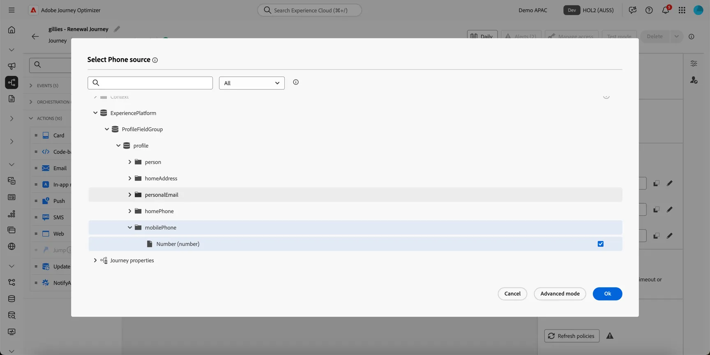
Task: Open the All filter dropdown
Action: pos(251,83)
